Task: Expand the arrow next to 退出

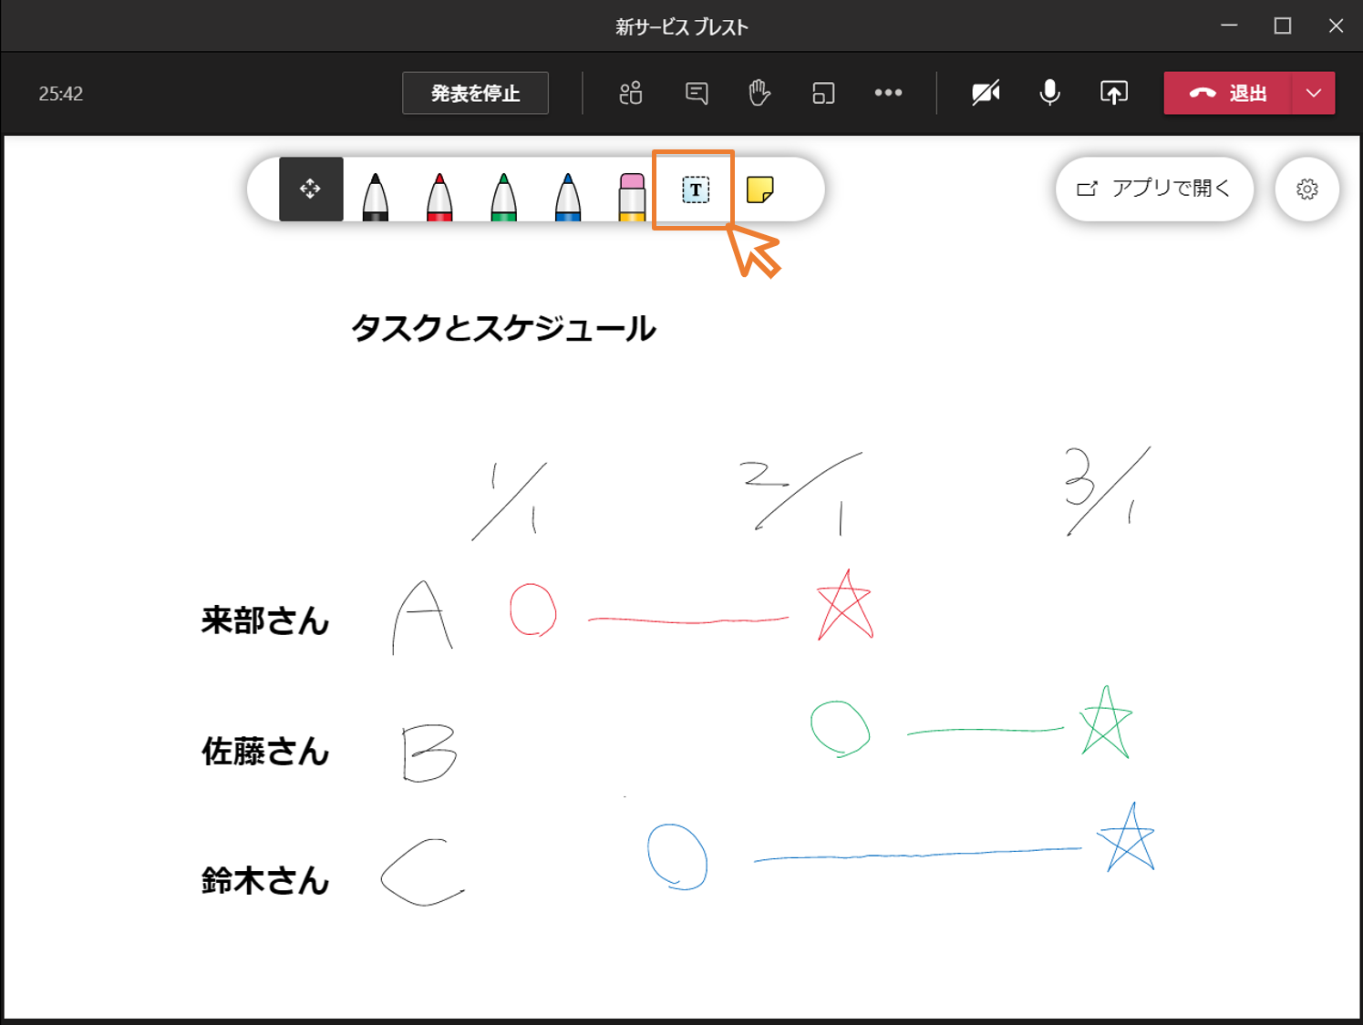Action: point(1313,93)
